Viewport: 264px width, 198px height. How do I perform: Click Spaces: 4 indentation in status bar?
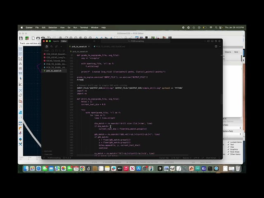coord(187,158)
